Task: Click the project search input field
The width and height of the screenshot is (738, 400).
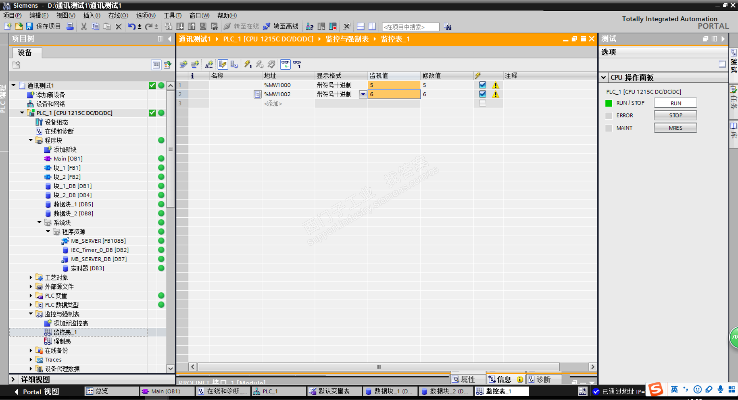Action: [x=411, y=27]
